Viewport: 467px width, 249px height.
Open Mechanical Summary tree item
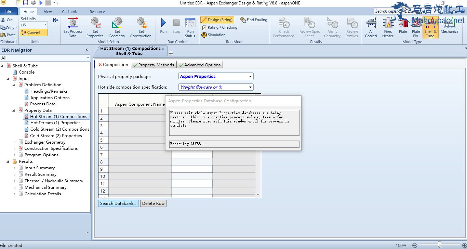pos(45,187)
